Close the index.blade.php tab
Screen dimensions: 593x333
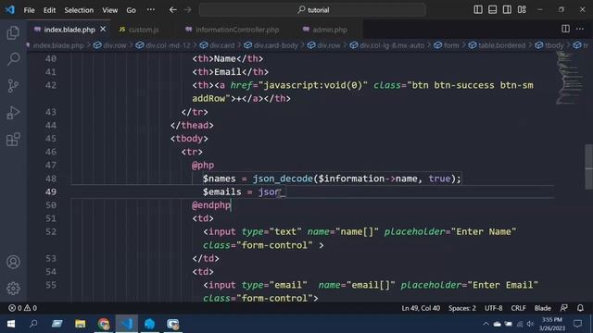click(103, 29)
